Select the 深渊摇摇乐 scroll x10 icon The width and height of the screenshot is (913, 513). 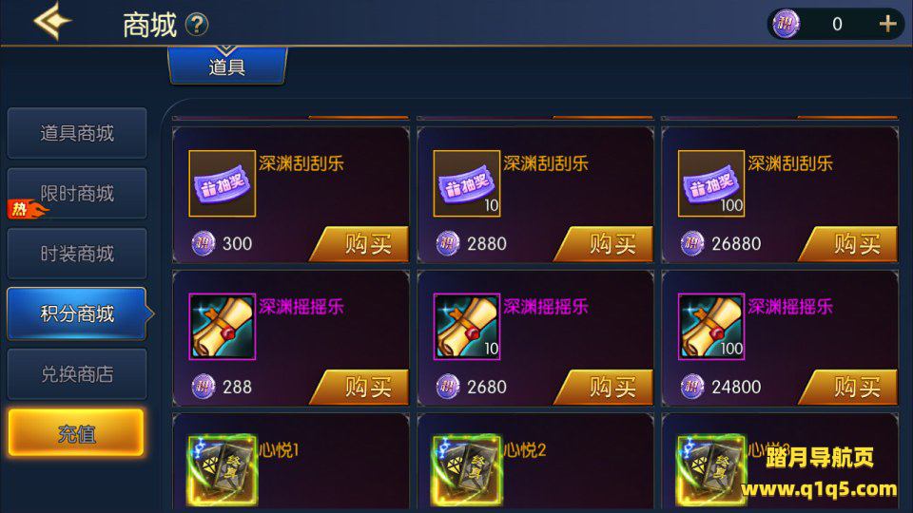[466, 326]
